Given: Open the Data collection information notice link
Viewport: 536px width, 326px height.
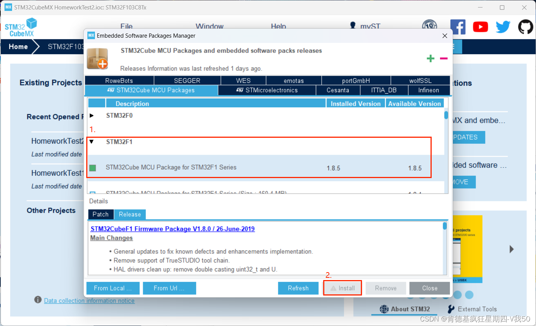Looking at the screenshot, I should 89,300.
